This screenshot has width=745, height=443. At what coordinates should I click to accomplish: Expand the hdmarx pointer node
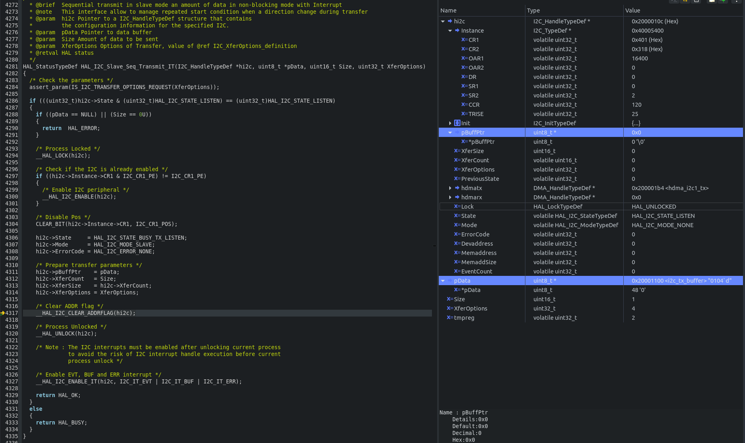[450, 197]
